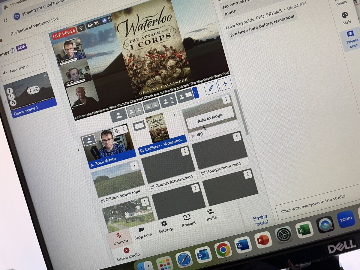Select the solo single-person layout icon

[119, 115]
